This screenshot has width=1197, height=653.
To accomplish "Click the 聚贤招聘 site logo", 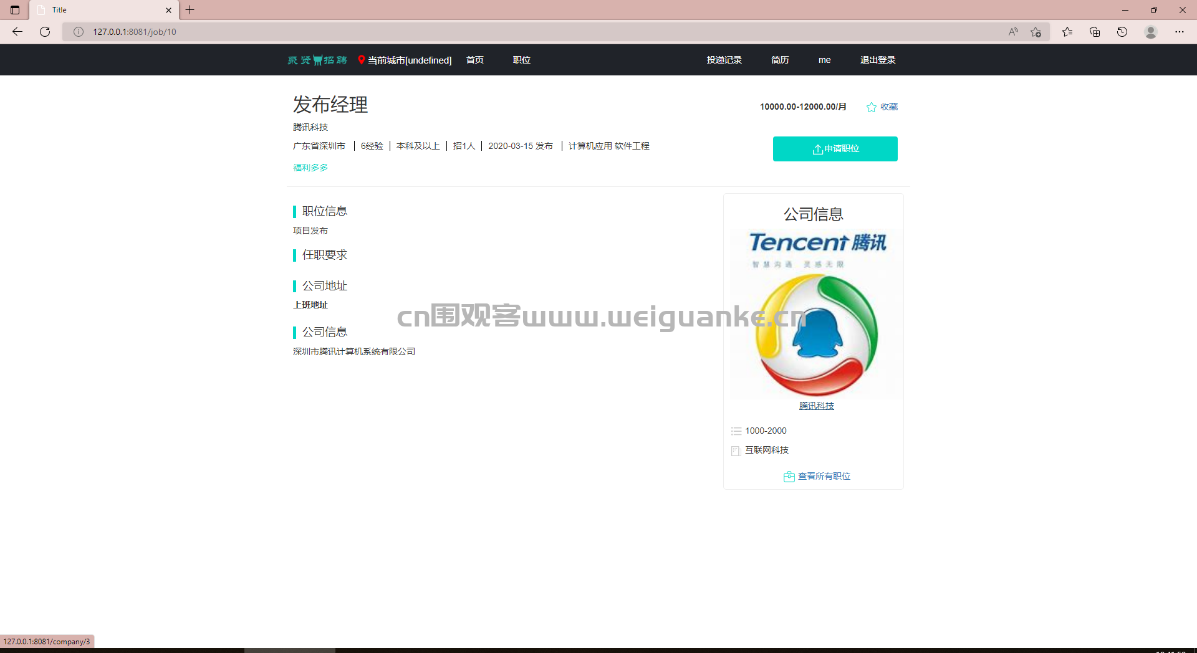I will tap(317, 60).
